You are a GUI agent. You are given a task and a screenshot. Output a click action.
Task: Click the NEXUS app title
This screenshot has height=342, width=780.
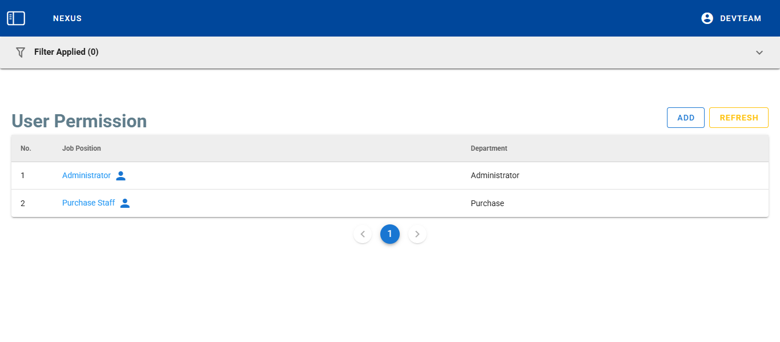[67, 18]
